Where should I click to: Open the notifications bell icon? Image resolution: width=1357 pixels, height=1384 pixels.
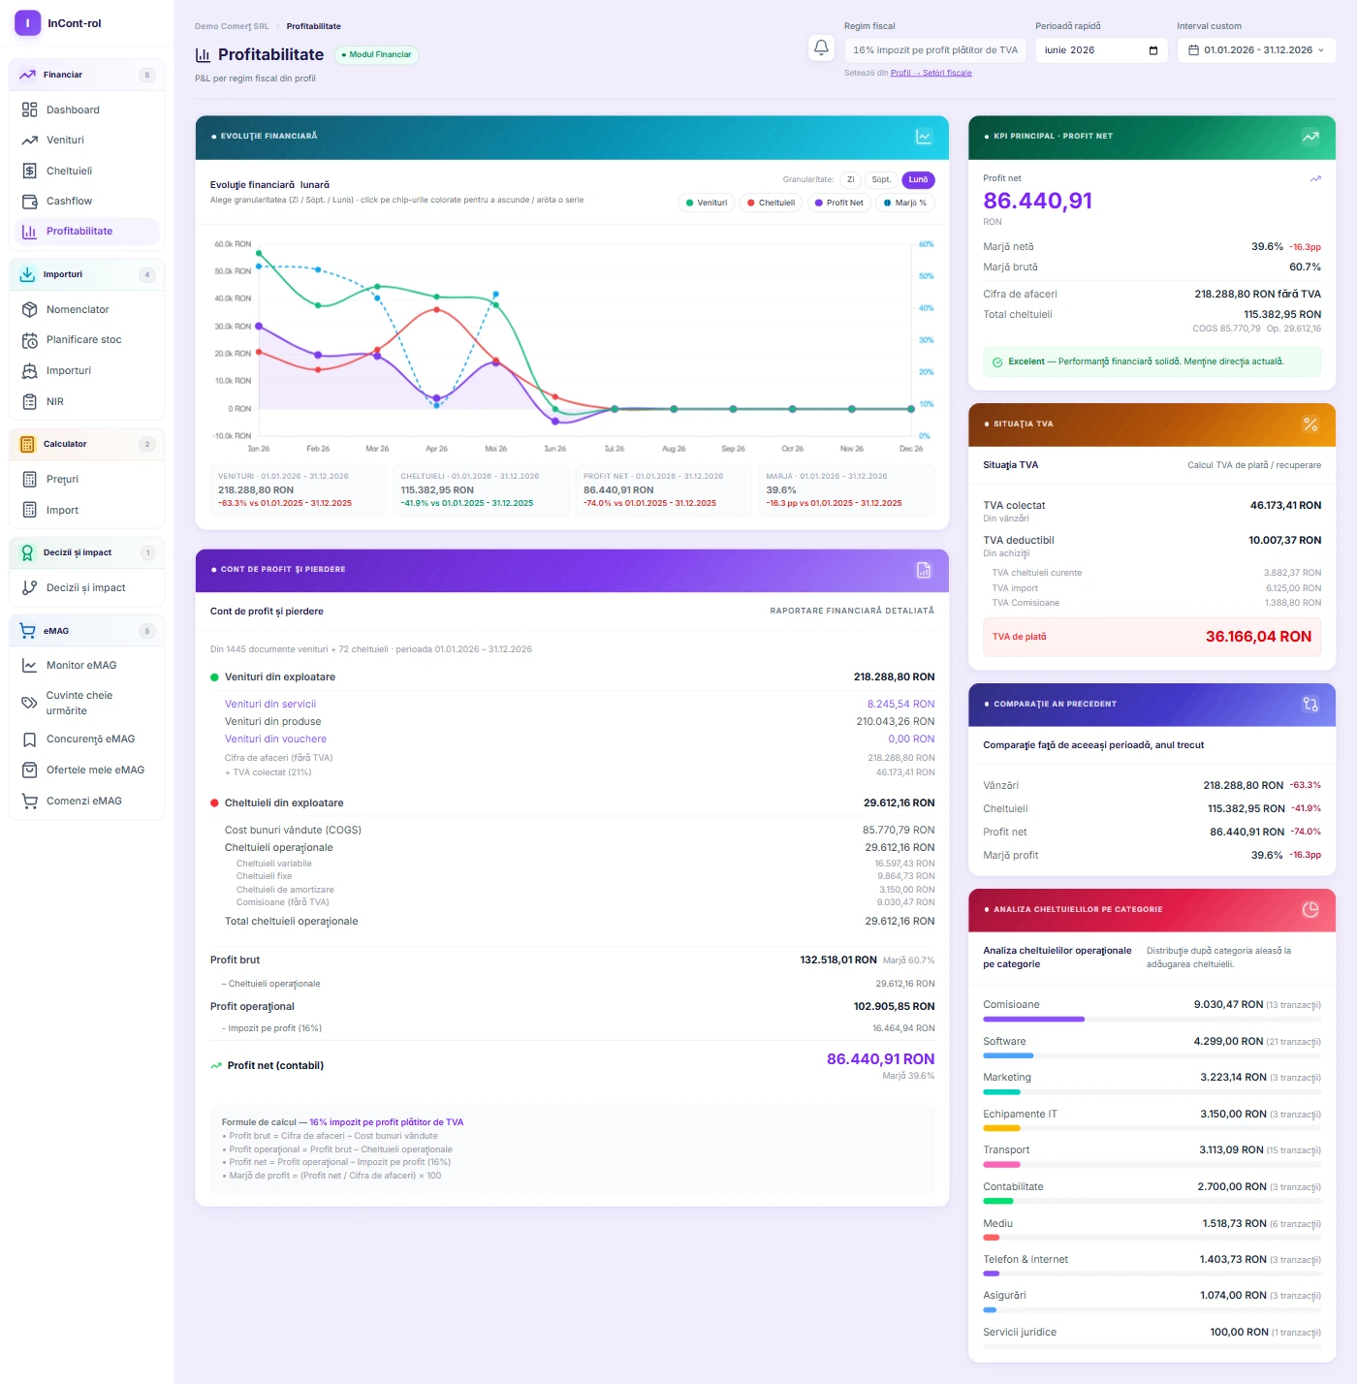pyautogui.click(x=821, y=47)
